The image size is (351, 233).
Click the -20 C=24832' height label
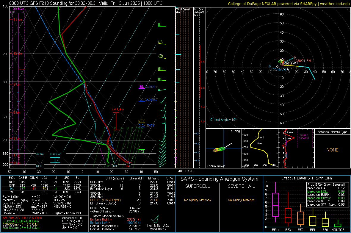click(x=148, y=100)
